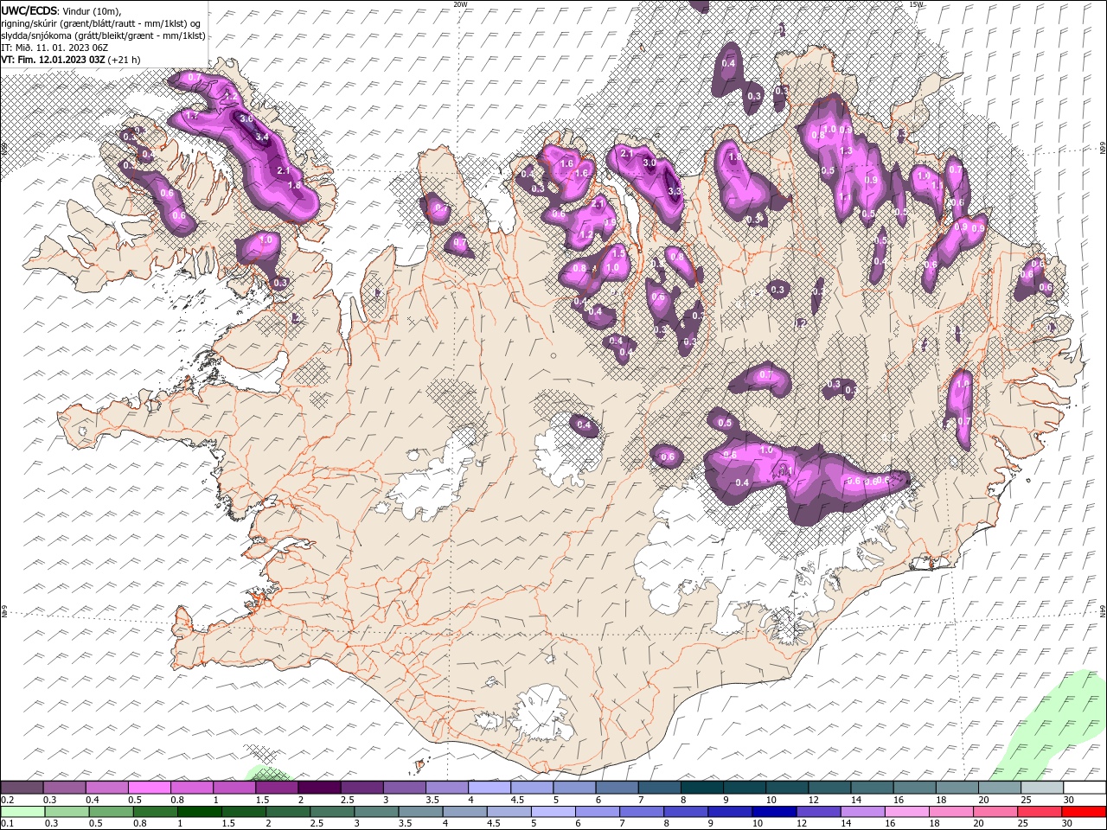
Task: Click lower legend pink swatch at 16
Action: coord(905,812)
